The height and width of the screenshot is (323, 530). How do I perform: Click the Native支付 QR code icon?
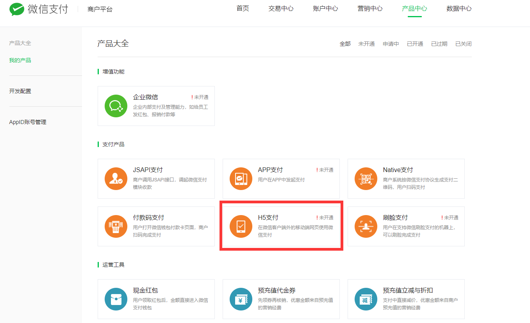click(x=366, y=179)
